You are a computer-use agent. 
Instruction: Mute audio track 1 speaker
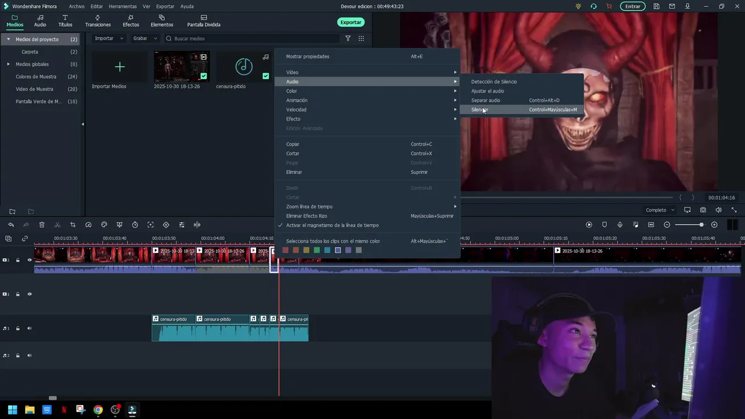pos(30,328)
